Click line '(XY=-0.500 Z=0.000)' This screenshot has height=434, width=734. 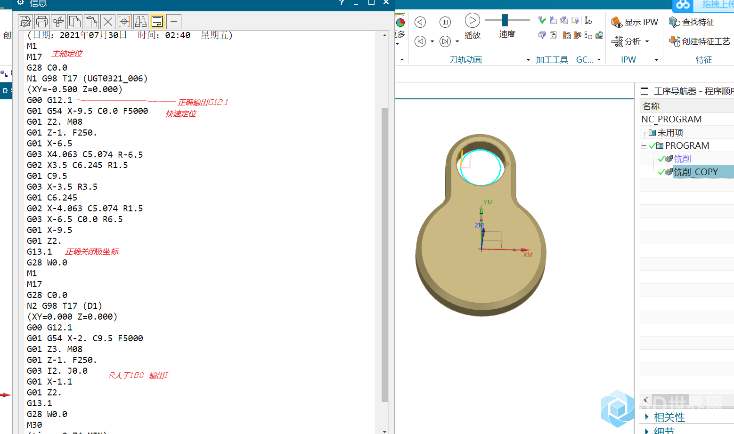(x=74, y=89)
